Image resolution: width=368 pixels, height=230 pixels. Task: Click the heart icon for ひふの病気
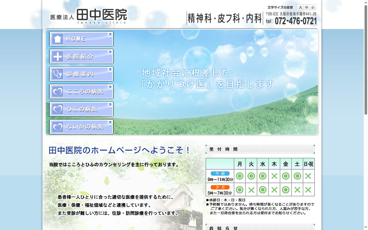(58, 109)
